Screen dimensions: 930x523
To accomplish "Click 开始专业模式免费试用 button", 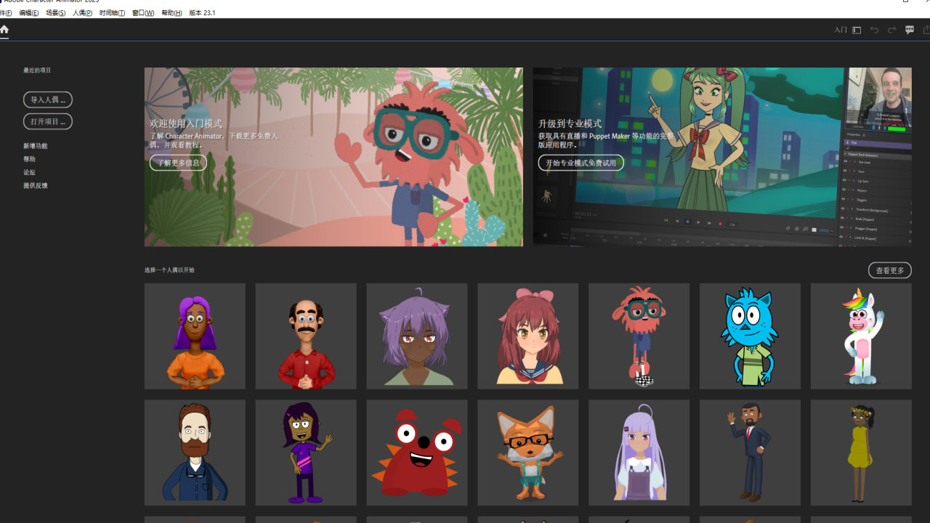I will 581,163.
